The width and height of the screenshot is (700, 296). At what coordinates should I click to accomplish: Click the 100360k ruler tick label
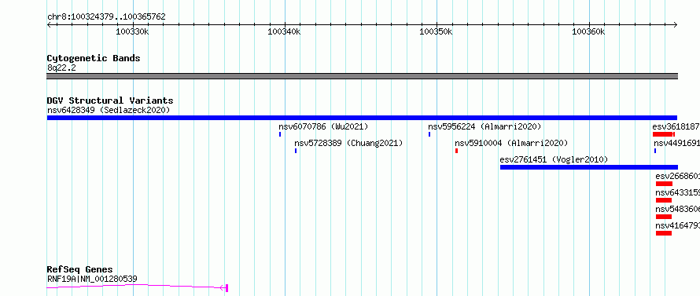click(588, 31)
